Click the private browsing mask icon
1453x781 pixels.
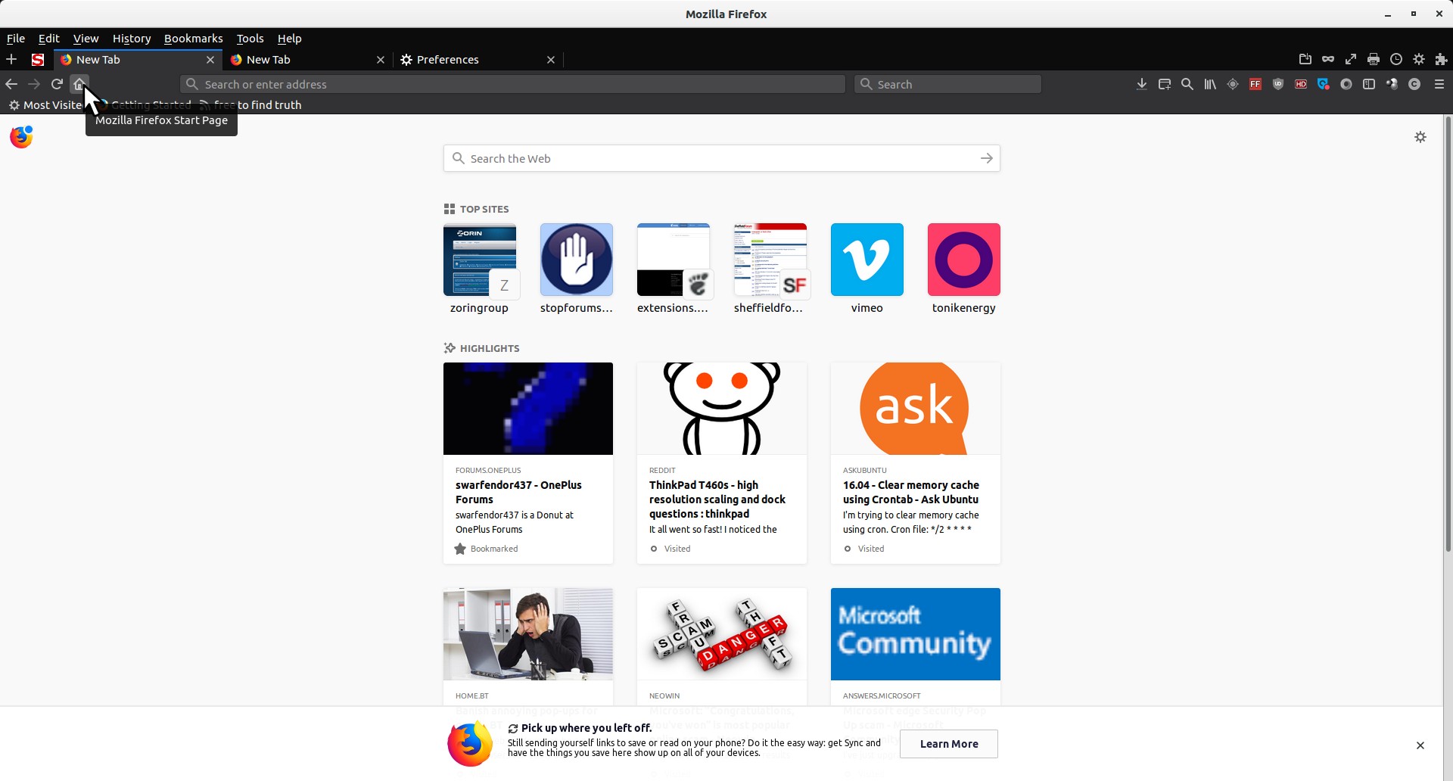tap(1328, 59)
